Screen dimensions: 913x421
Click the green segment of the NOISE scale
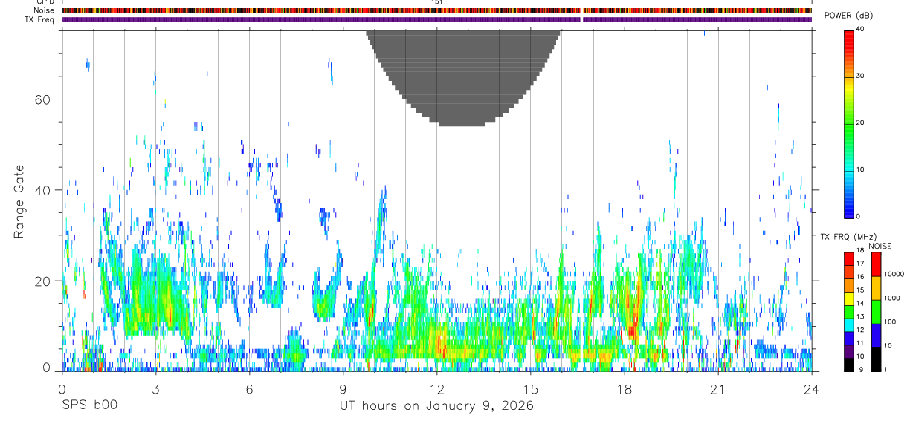[876, 312]
